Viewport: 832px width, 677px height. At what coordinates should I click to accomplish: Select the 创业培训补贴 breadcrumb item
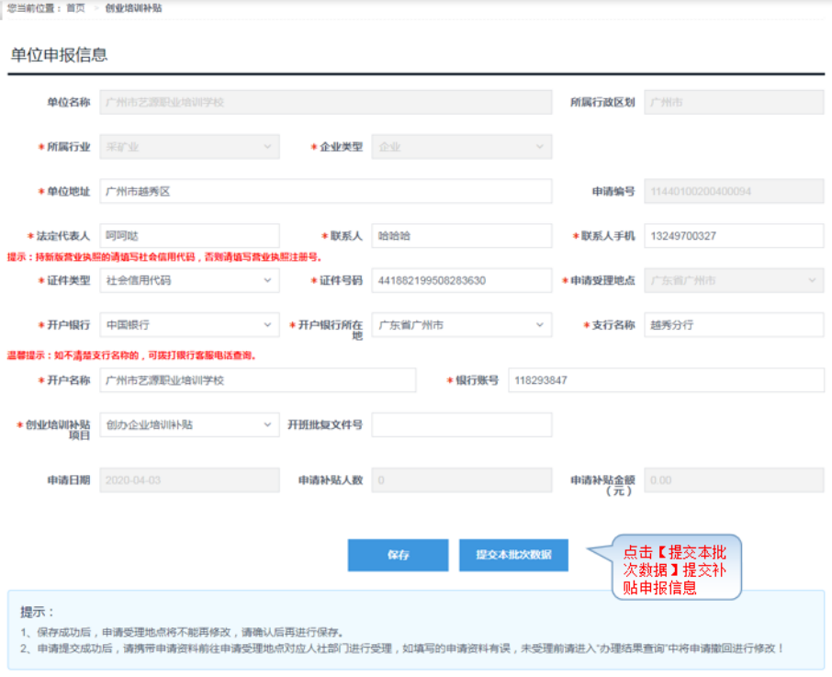point(133,7)
